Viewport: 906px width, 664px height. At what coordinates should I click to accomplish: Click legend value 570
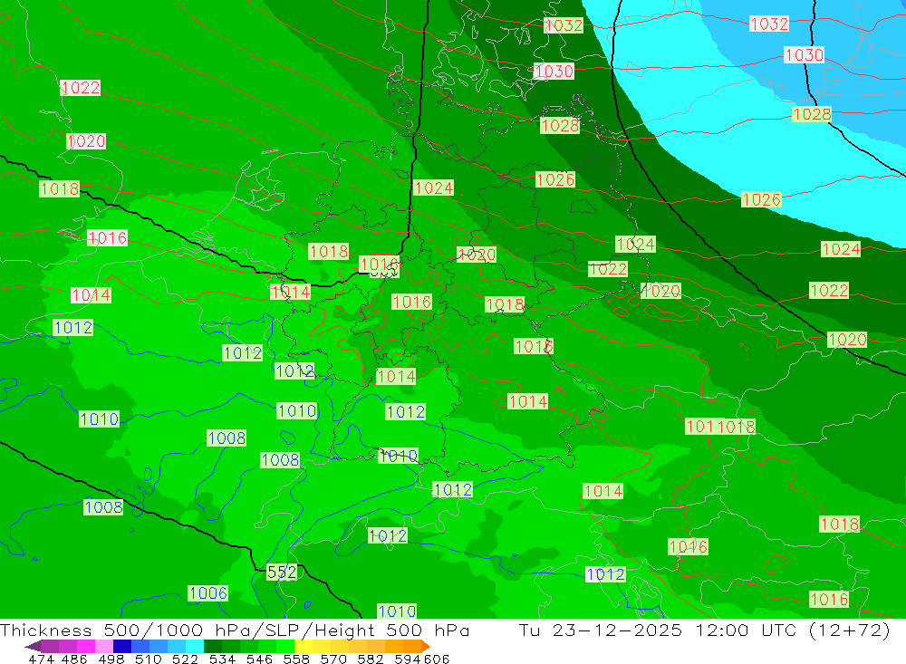point(333,659)
